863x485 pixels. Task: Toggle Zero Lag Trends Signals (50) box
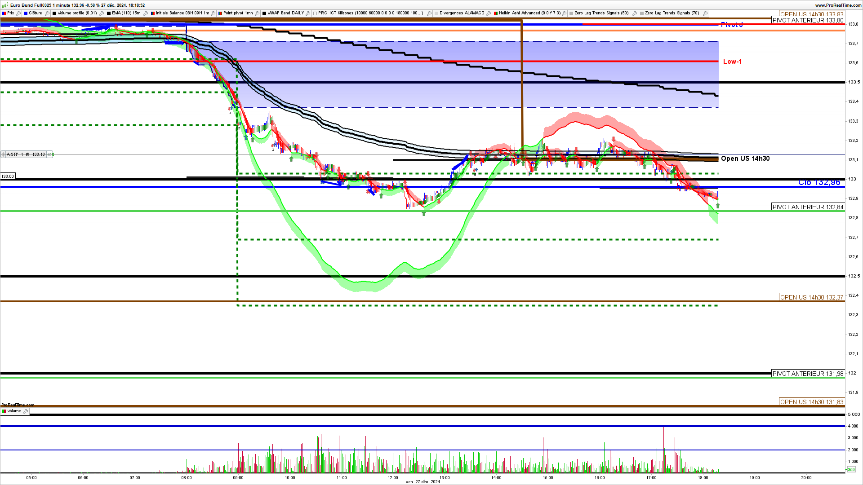(x=571, y=13)
